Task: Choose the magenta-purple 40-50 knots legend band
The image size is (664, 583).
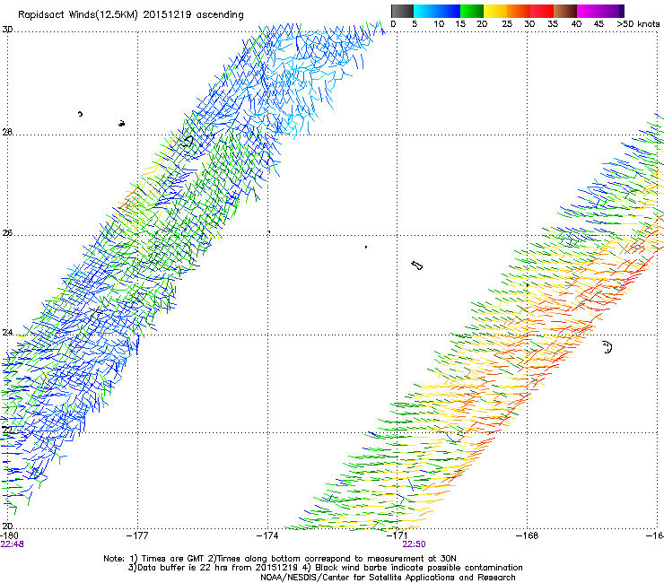Action: tap(600, 11)
